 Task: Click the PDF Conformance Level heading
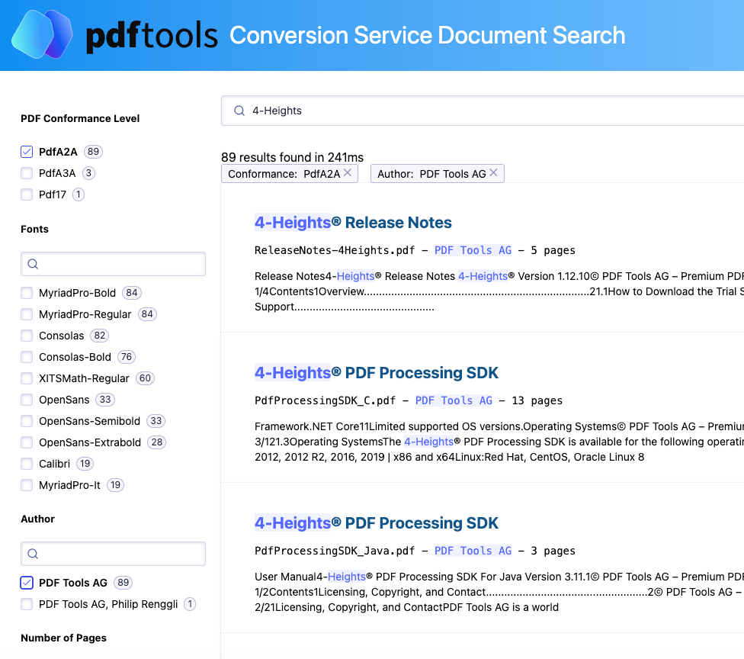pos(80,119)
